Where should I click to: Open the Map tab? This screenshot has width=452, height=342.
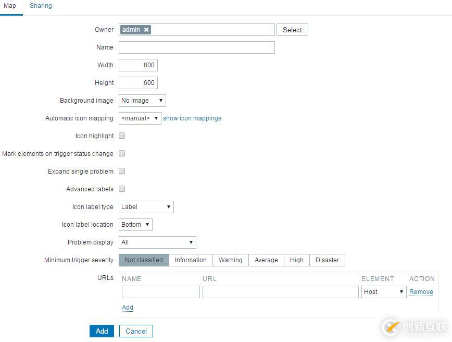pos(10,6)
